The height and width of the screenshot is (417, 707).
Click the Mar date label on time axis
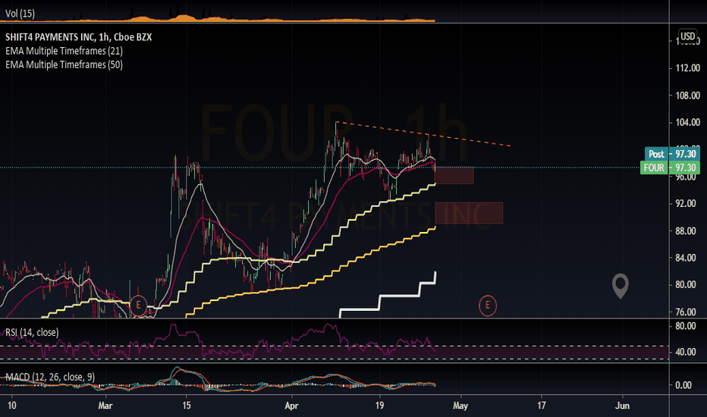[x=105, y=406]
